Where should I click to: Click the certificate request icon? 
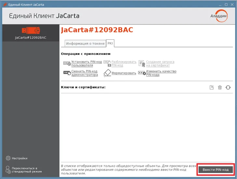(x=142, y=63)
